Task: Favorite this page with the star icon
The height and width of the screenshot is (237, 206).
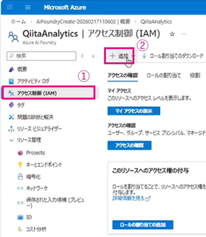Action: (172, 34)
